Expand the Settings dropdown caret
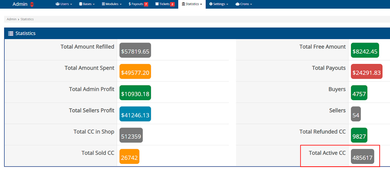 227,4
